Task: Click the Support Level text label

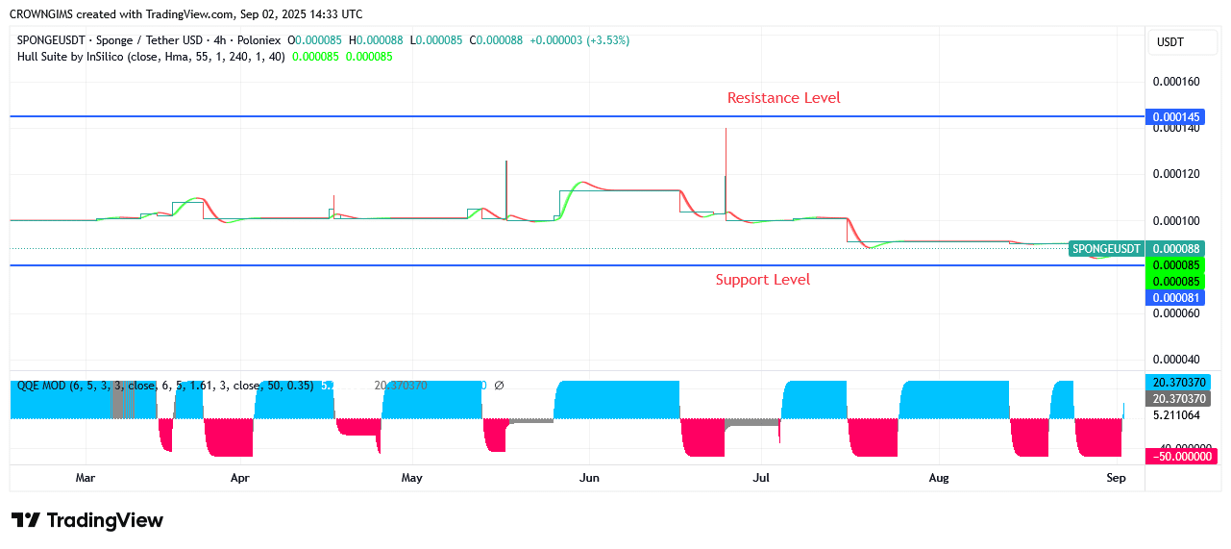Action: tap(762, 280)
